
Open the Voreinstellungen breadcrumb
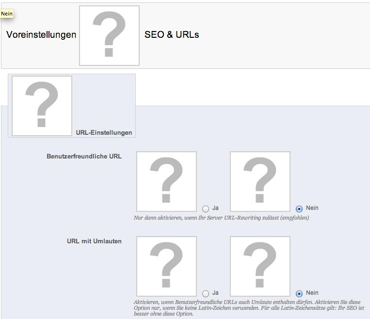click(41, 35)
